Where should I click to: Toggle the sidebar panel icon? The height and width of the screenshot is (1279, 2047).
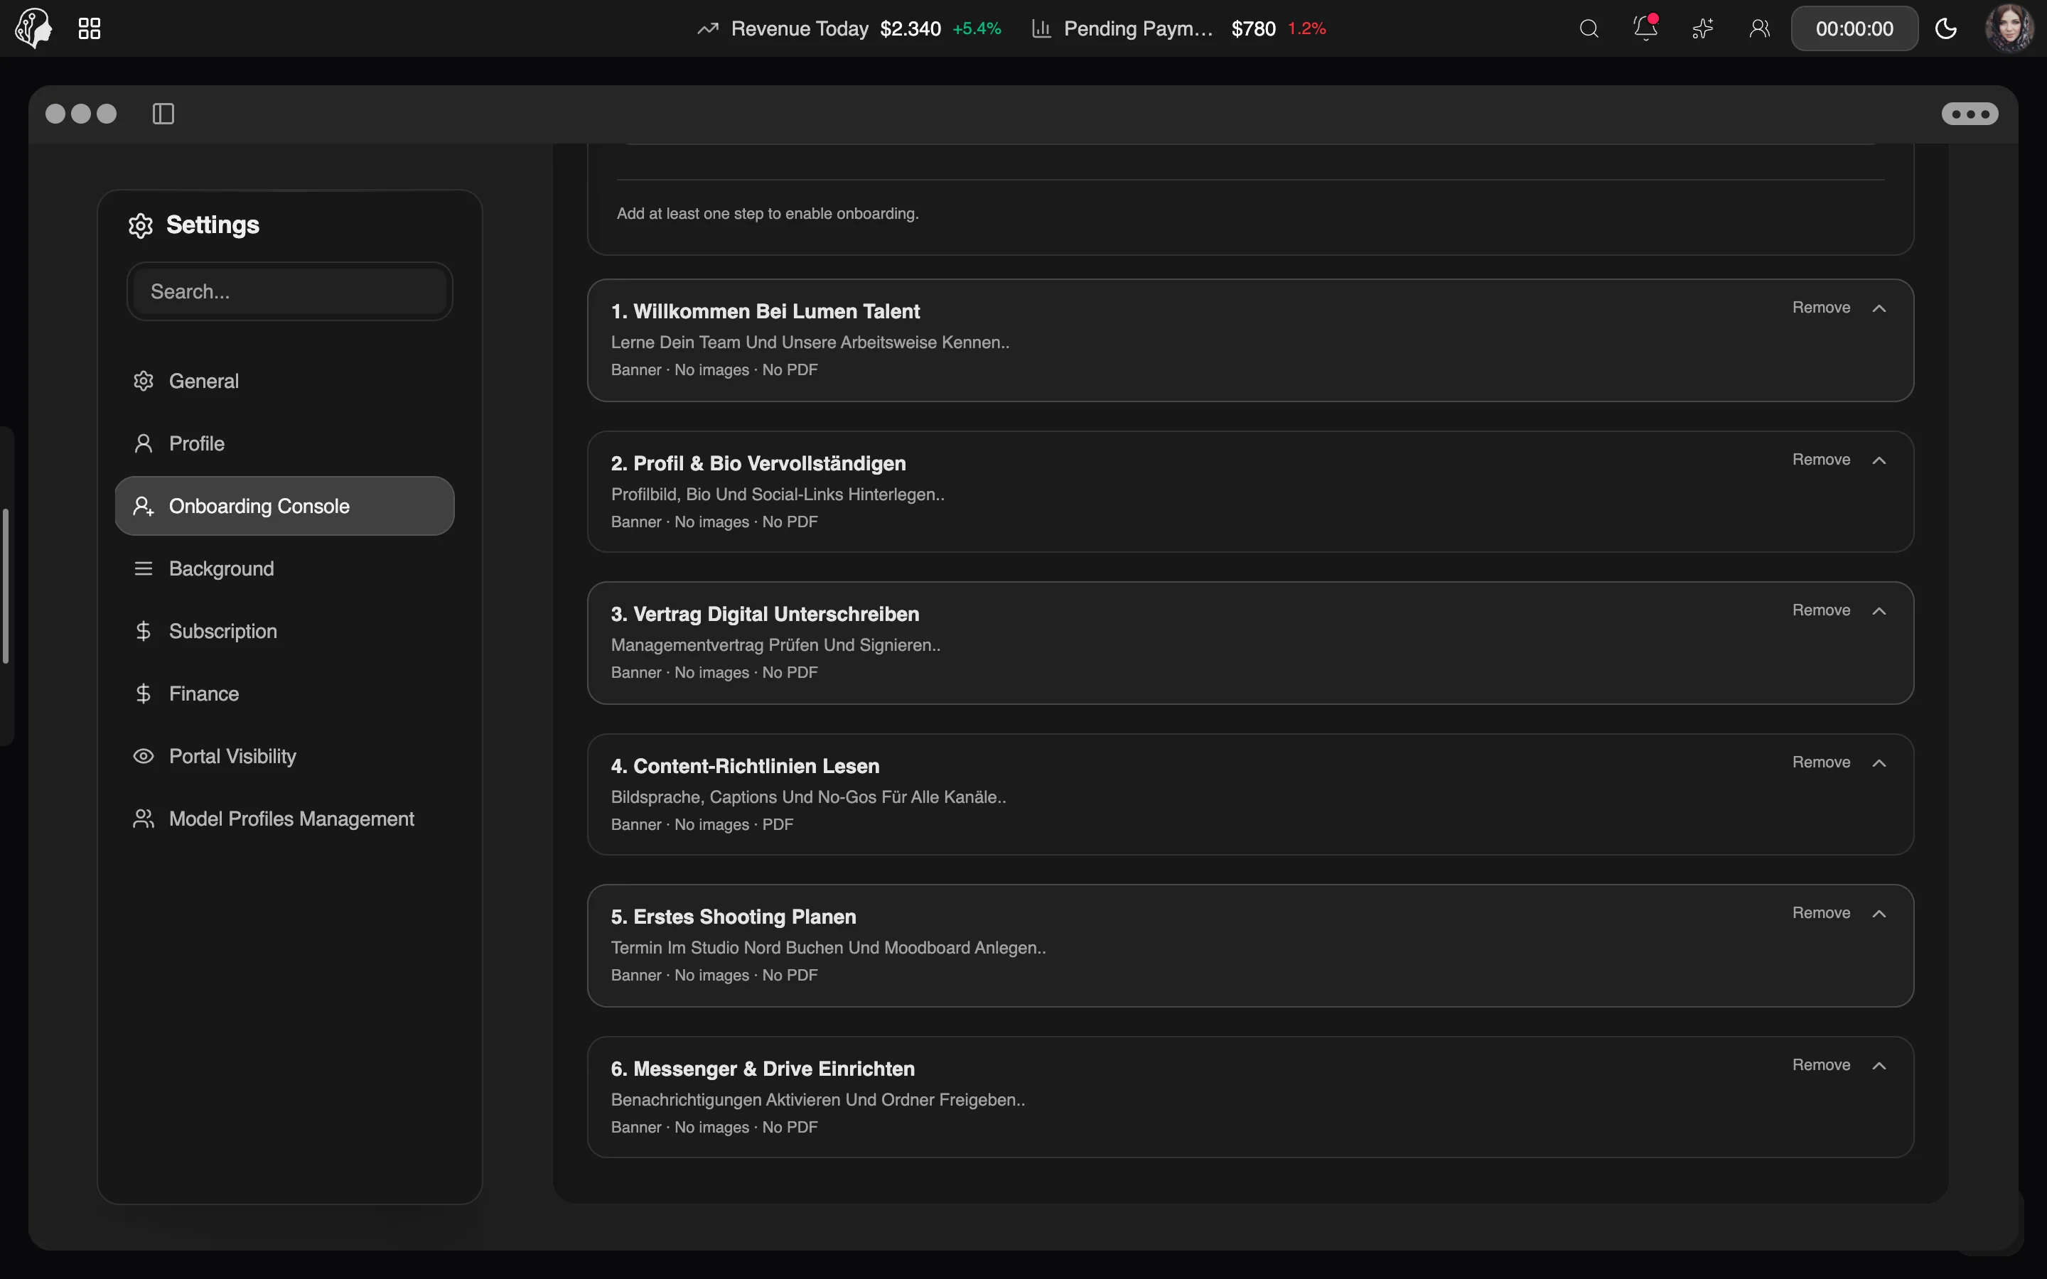163,114
